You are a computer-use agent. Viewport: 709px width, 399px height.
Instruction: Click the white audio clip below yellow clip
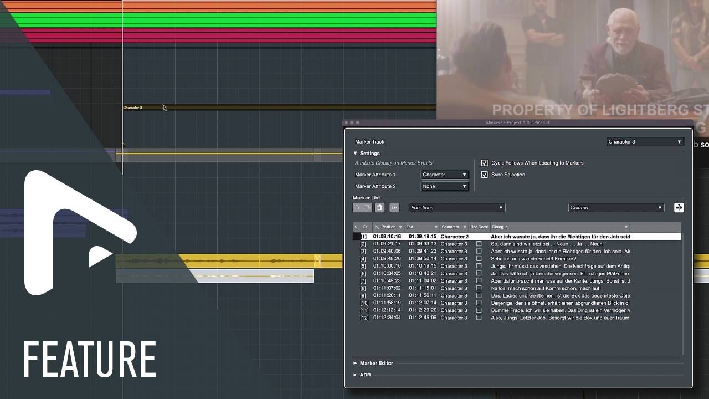pos(214,275)
